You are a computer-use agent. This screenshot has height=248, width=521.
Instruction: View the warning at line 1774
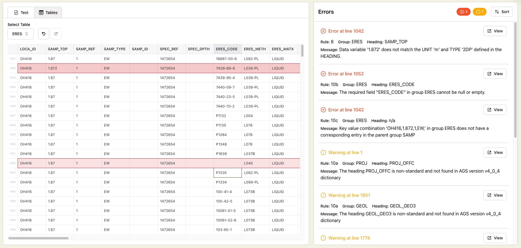click(x=495, y=238)
